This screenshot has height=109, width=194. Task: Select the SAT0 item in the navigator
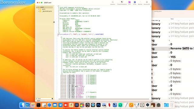(44, 9)
